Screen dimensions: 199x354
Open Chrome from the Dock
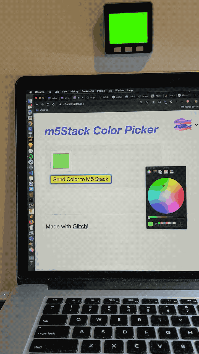point(30,123)
